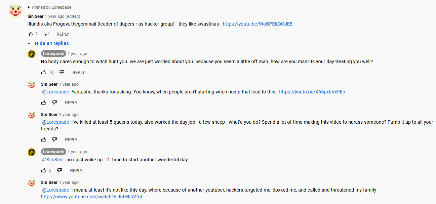This screenshot has width=436, height=204.
Task: Open the youtu.be/WoBPEKQOdE8 link
Action: (x=257, y=24)
